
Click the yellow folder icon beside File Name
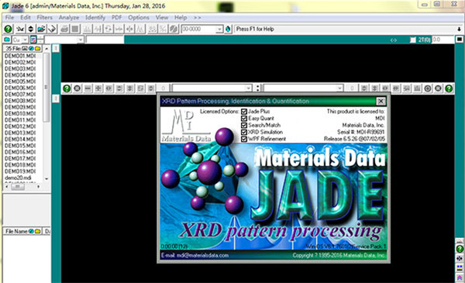[x=38, y=231]
